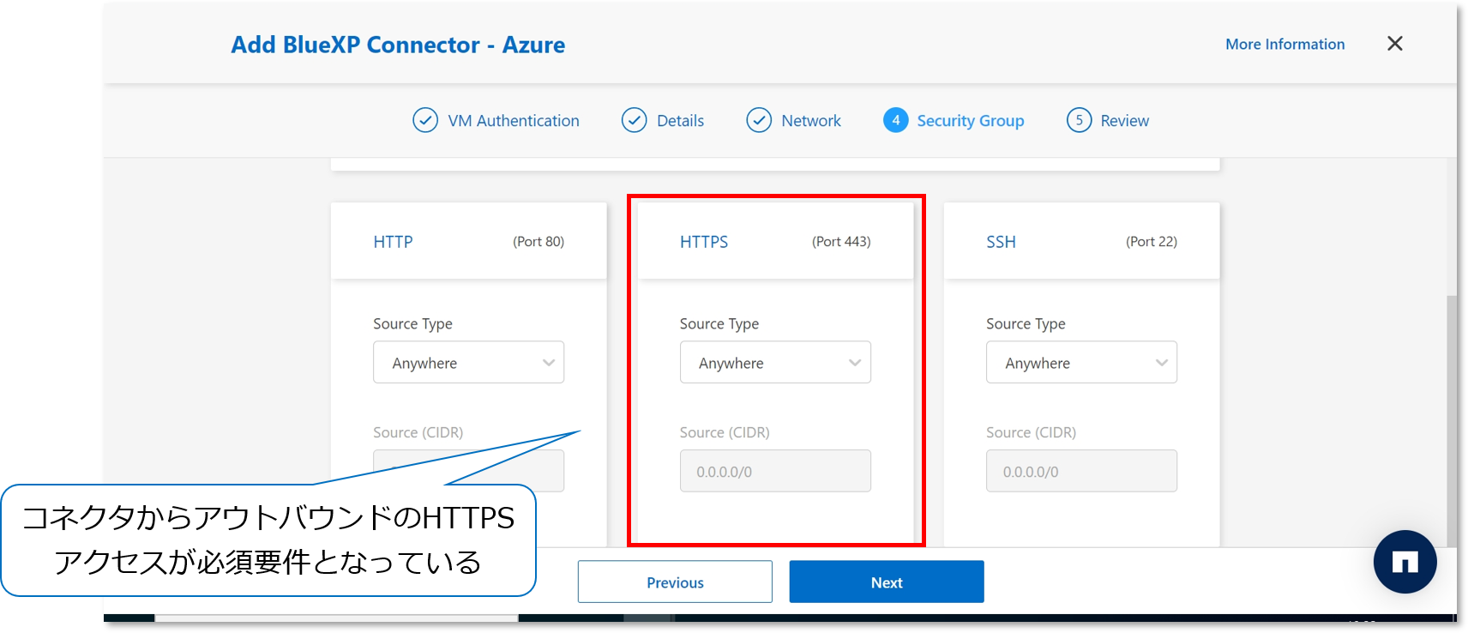Close the Add BlueXP Connector dialog
1468x633 pixels.
tap(1394, 44)
